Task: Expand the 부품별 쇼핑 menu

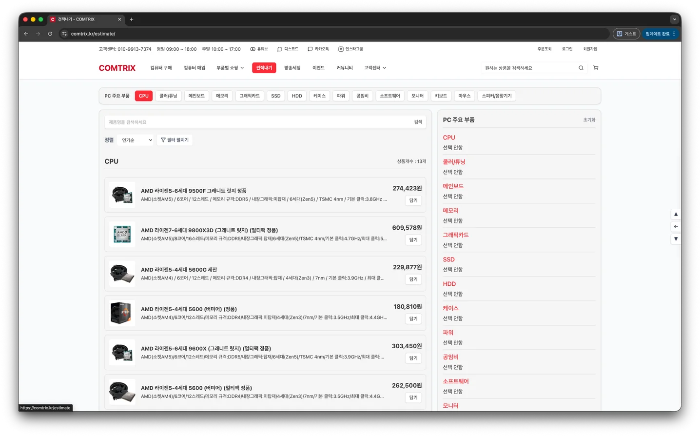Action: pyautogui.click(x=230, y=68)
